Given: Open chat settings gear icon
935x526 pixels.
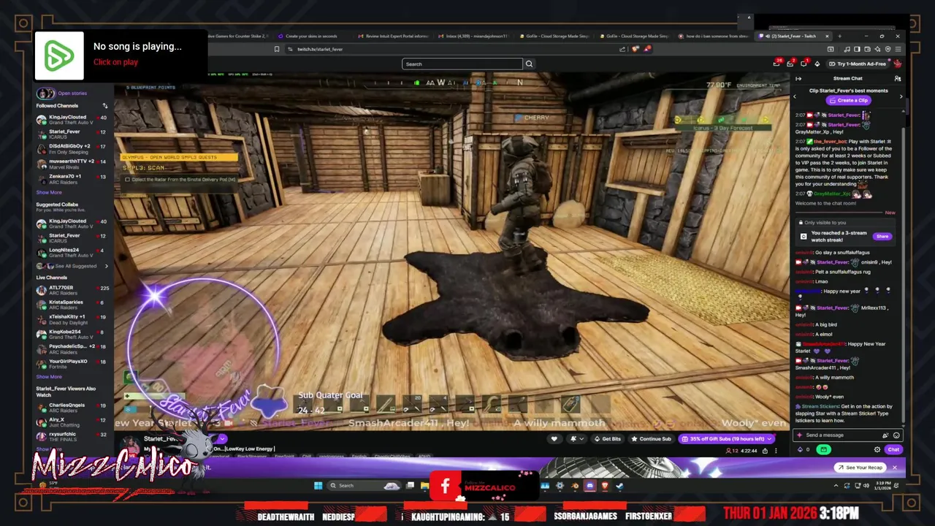Looking at the screenshot, I should (x=877, y=449).
